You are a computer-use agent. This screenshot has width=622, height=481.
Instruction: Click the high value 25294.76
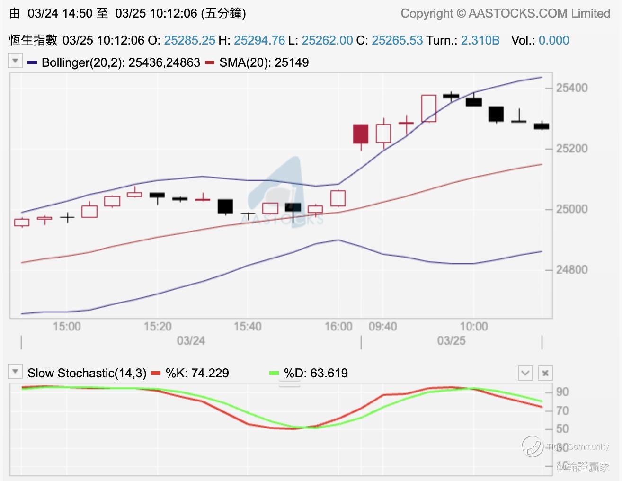259,40
